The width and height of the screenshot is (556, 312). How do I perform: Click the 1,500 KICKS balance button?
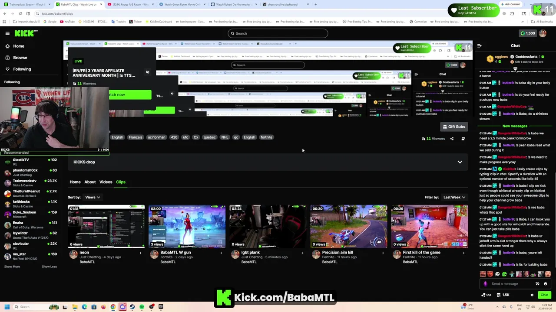pos(528,33)
